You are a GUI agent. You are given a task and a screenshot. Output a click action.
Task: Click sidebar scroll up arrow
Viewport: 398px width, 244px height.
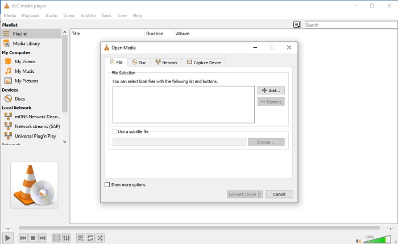(64, 32)
